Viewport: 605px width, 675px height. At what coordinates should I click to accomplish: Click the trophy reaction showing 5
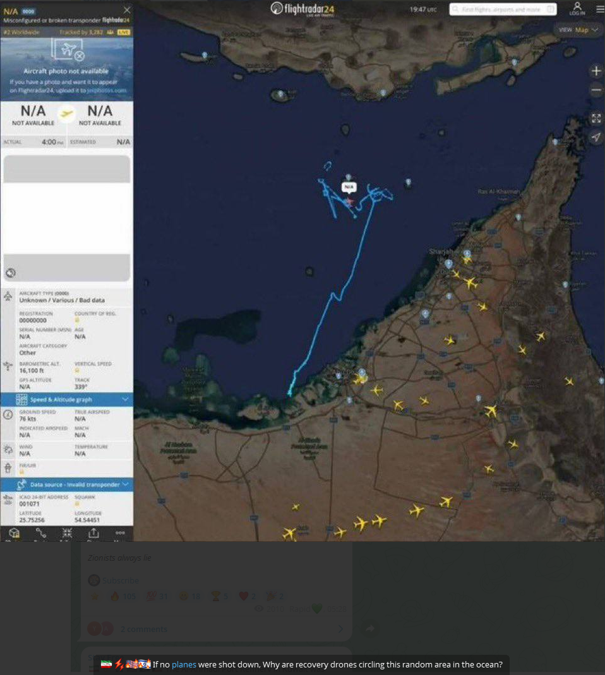pos(219,596)
